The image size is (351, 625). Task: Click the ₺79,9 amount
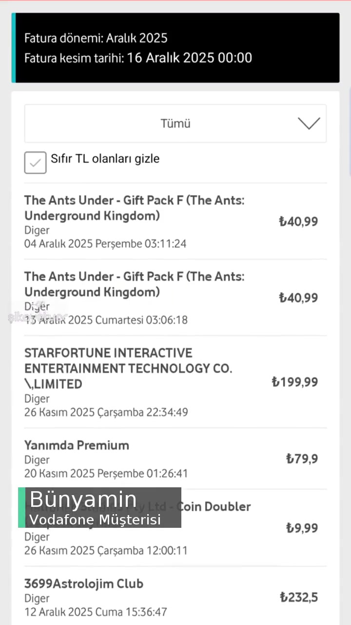click(302, 458)
